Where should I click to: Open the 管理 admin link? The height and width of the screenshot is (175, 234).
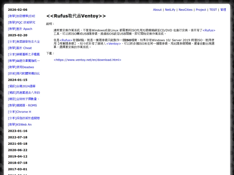(x=223, y=10)
